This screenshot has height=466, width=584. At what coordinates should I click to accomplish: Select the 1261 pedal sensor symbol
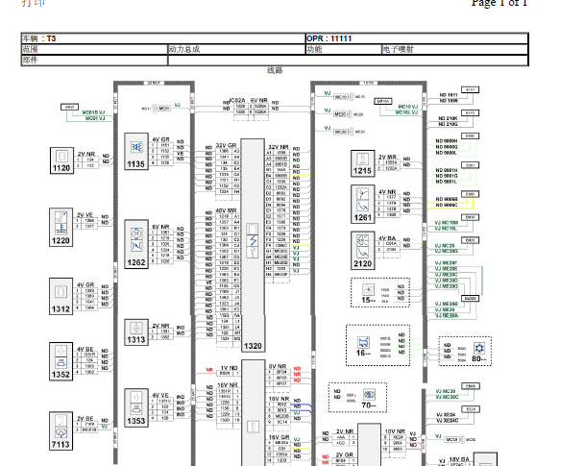coord(363,204)
